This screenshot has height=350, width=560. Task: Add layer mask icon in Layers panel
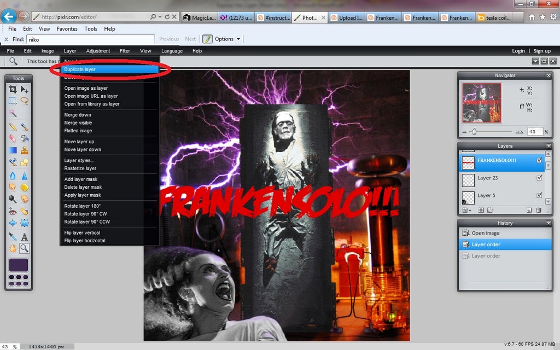[x=481, y=211]
